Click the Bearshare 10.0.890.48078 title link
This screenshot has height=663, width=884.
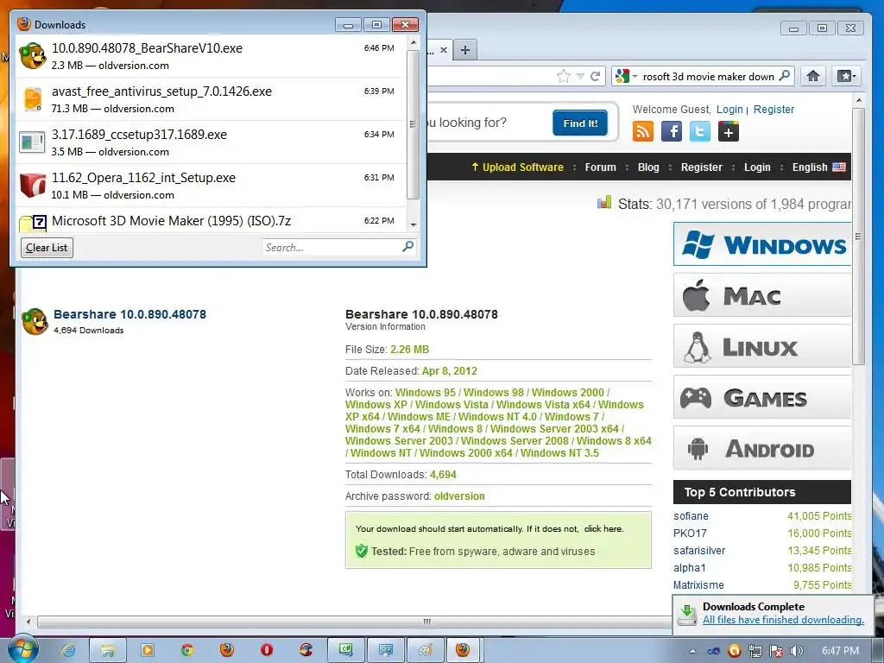tap(129, 314)
